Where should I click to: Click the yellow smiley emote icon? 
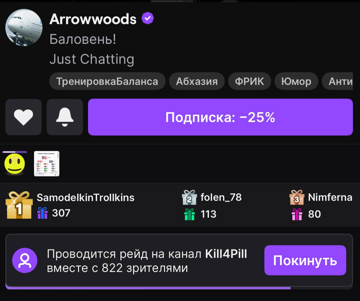pos(15,163)
